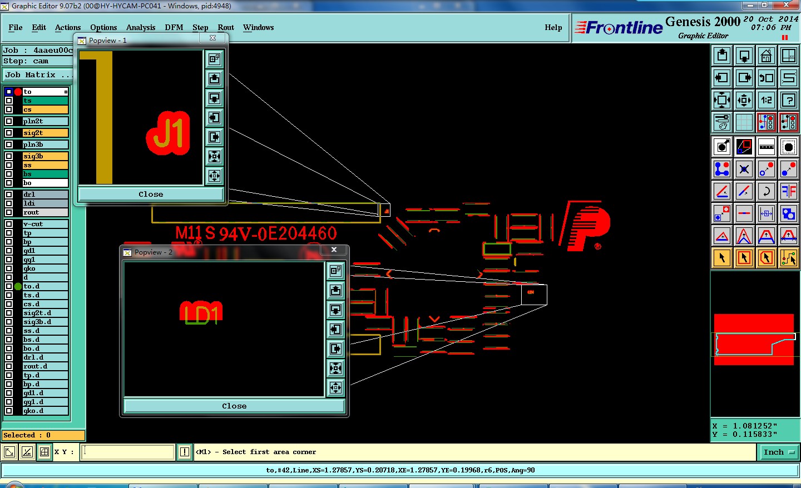801x488 pixels.
Task: Click the red color dot beside layer to
Action: (x=18, y=92)
